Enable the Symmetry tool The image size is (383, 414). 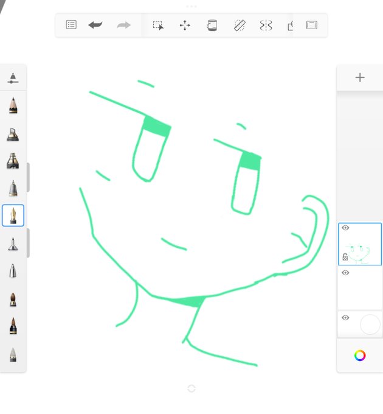pos(266,26)
